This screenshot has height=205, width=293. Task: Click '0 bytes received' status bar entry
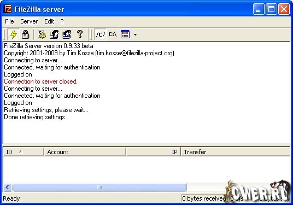[x=204, y=198]
